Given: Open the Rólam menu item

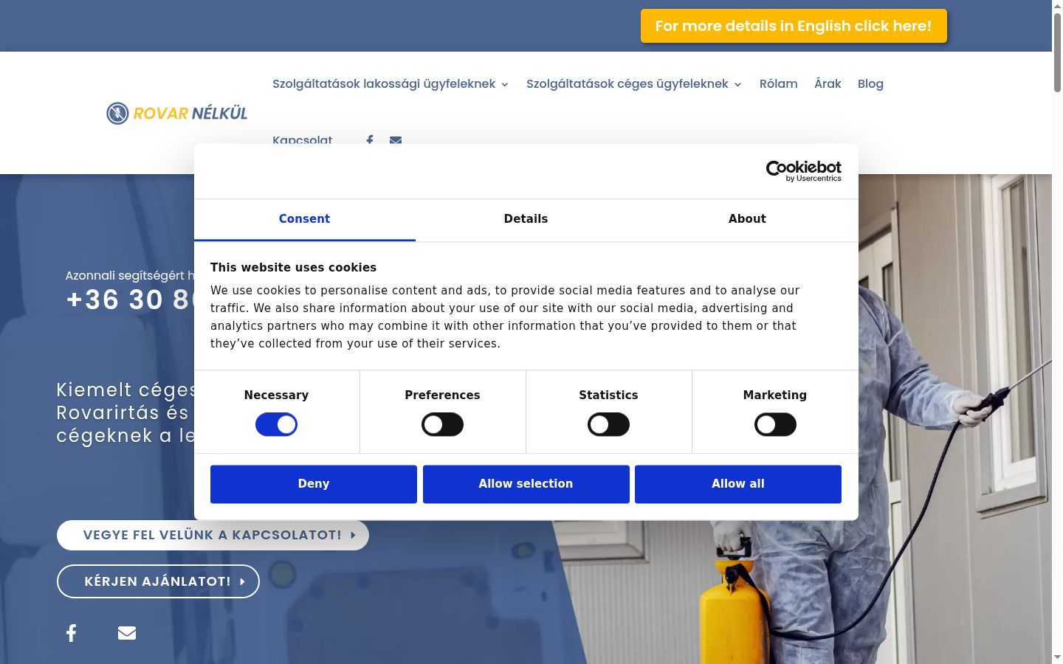Looking at the screenshot, I should tap(778, 84).
